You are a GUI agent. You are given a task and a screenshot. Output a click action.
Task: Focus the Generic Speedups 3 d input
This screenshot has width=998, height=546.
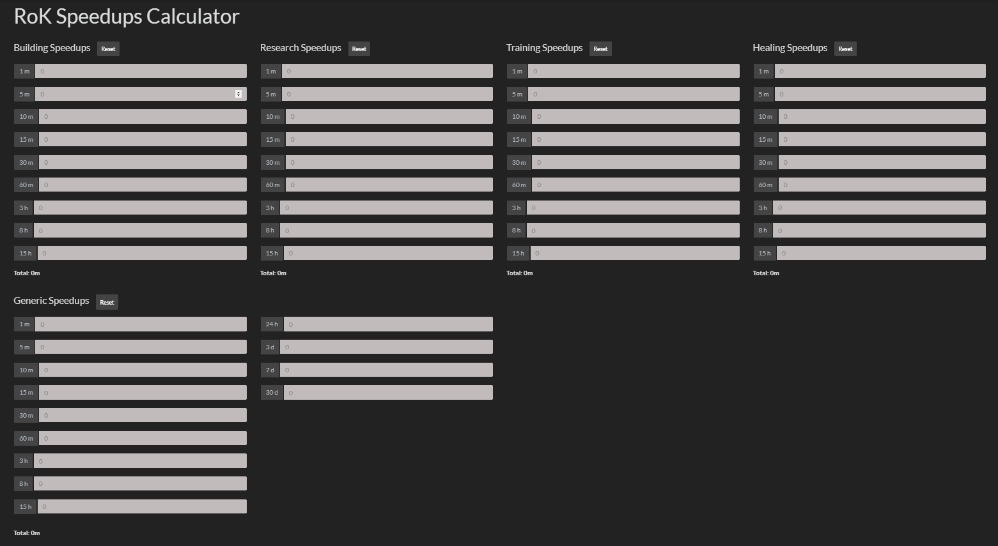[387, 347]
